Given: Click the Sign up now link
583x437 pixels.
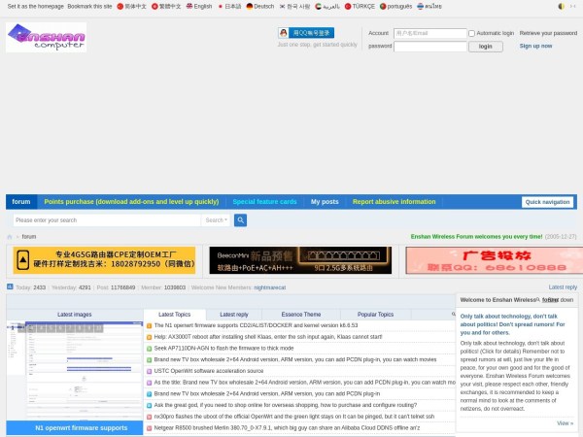Looking at the screenshot, I should click(535, 46).
